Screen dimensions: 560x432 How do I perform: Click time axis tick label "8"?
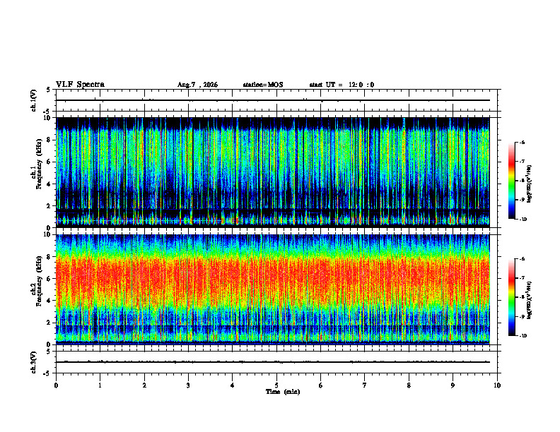(x=409, y=385)
